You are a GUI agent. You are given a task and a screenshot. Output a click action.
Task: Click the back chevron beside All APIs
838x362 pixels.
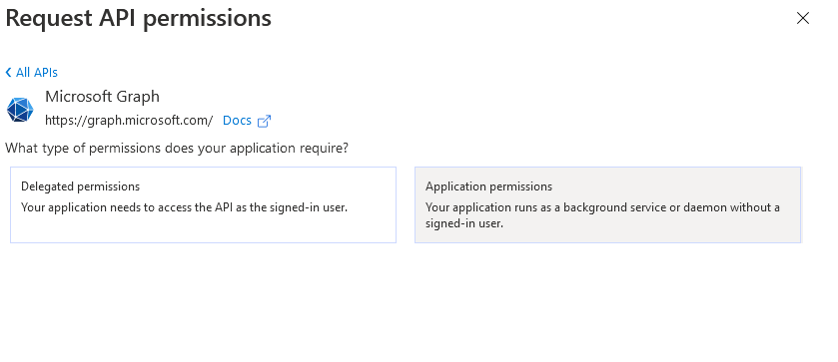coord(9,72)
